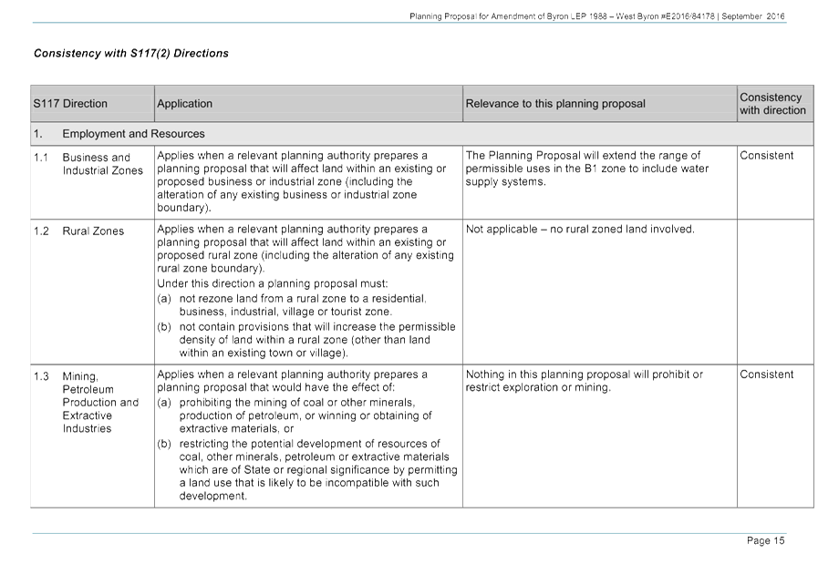The image size is (818, 564).
Task: Click Mining item (a) prohibiting the mining of coal
Action: (x=295, y=415)
